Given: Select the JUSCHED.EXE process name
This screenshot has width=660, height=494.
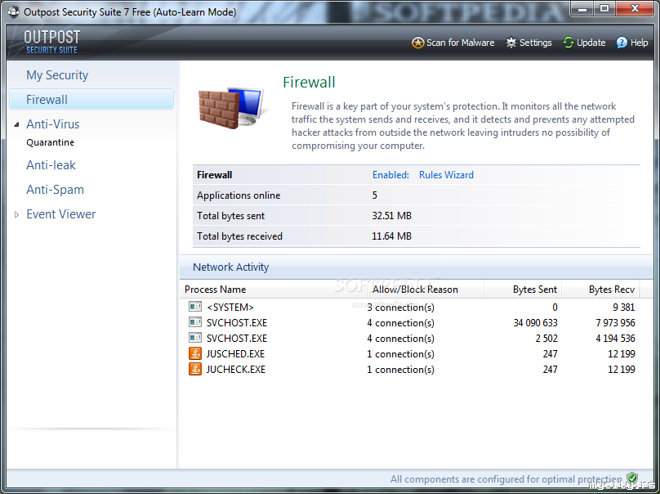Looking at the screenshot, I should [235, 353].
